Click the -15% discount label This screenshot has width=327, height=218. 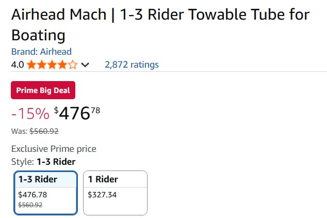click(x=30, y=113)
